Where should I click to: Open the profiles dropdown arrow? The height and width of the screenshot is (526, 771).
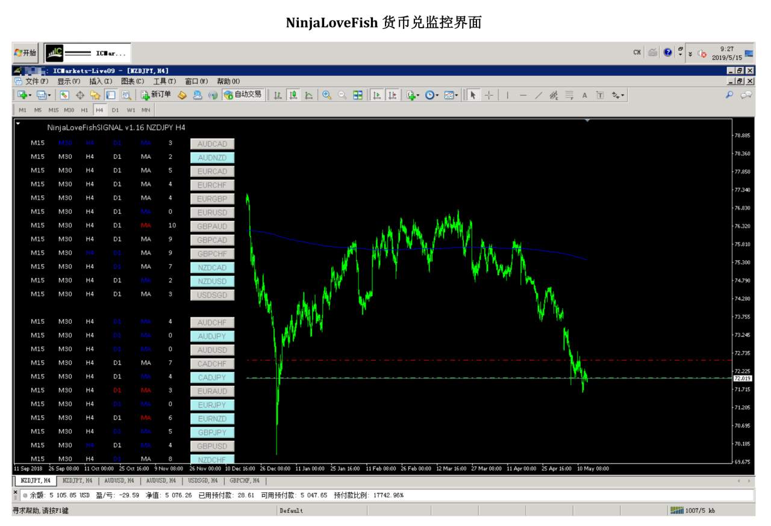[x=50, y=95]
